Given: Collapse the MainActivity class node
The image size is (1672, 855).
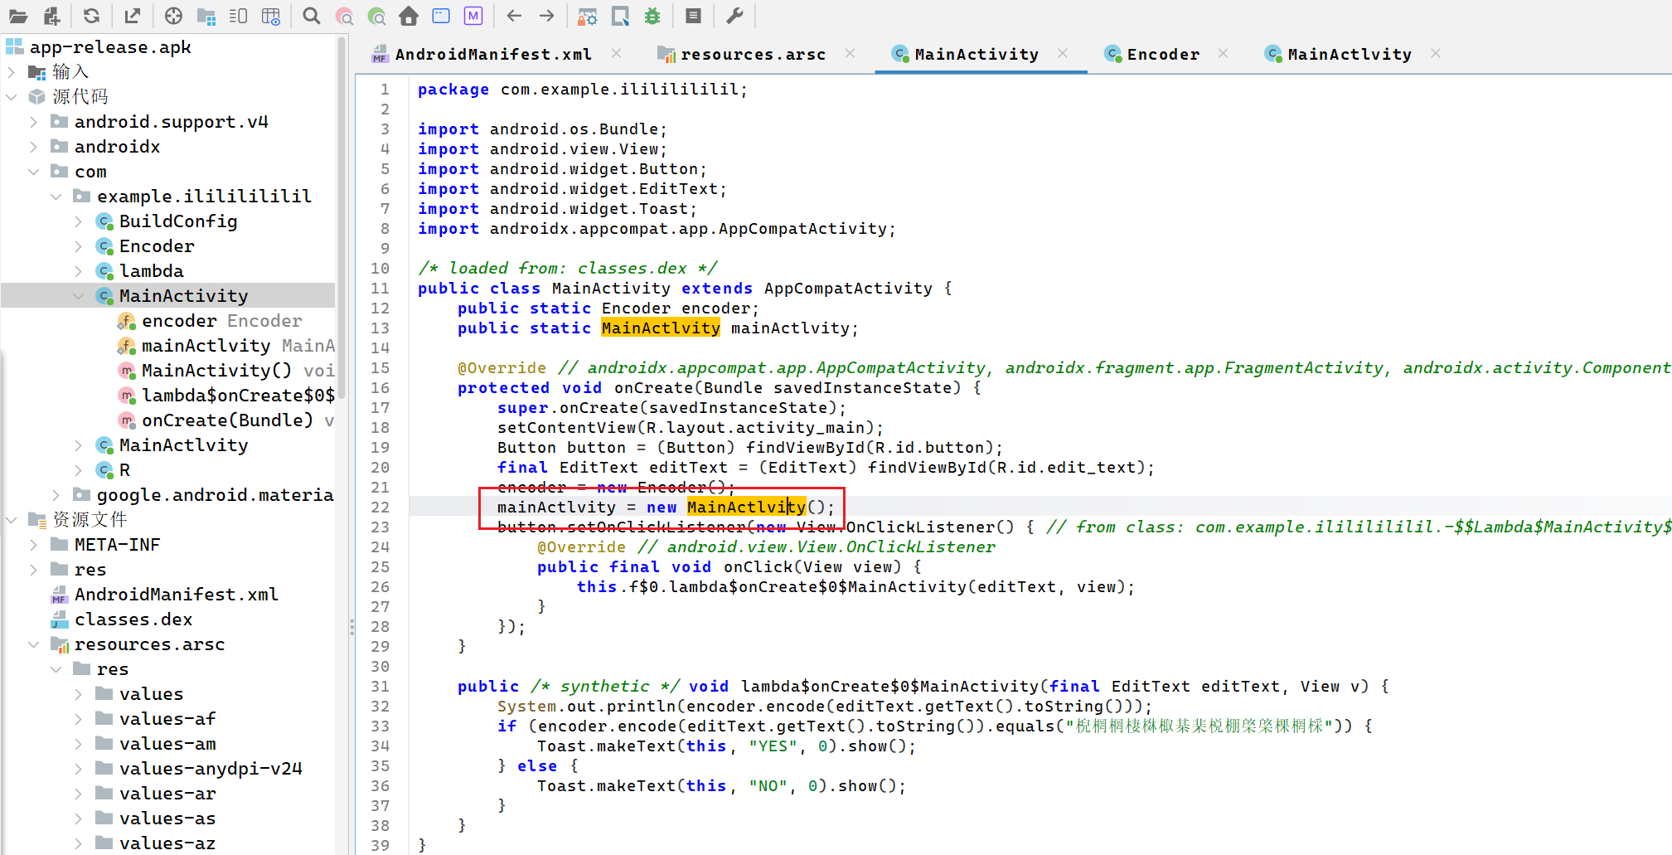Looking at the screenshot, I should coord(78,296).
